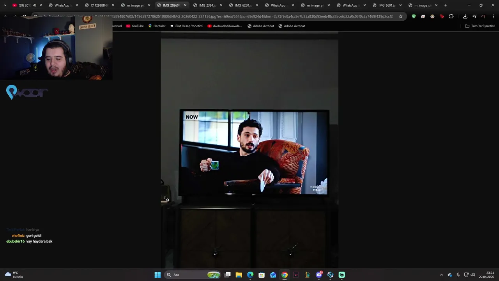This screenshot has width=499, height=281.
Task: Open Discord from the taskbar
Action: [x=319, y=275]
